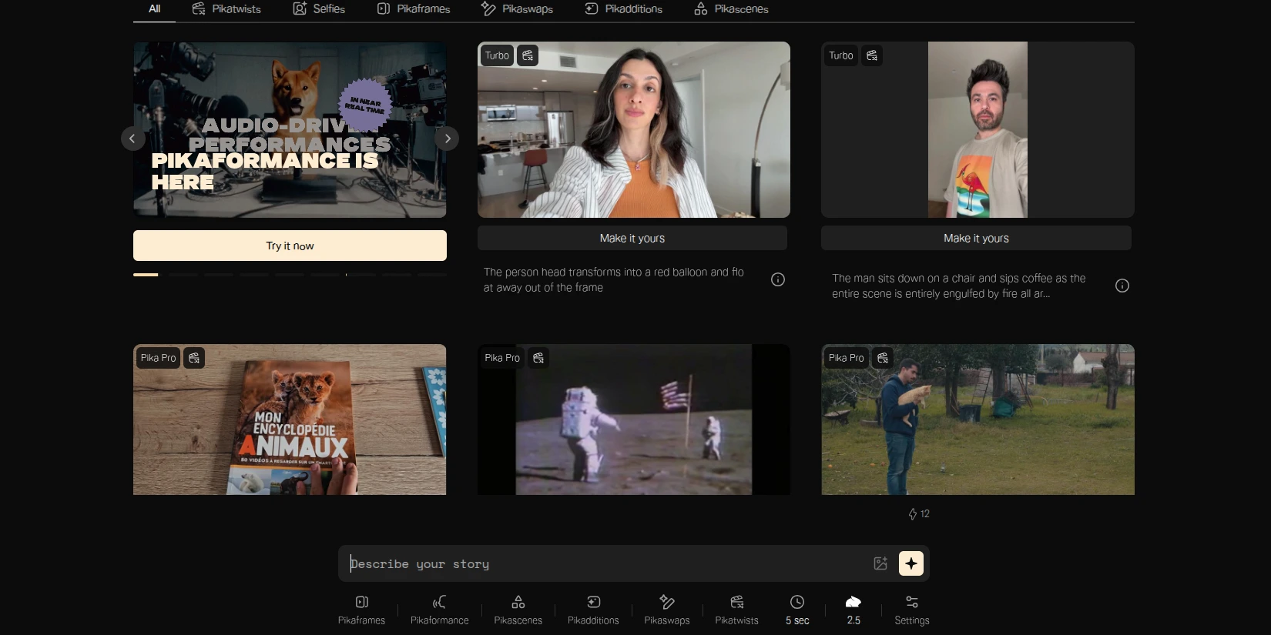Switch to the Pikatwists tab at top
1271x635 pixels.
pyautogui.click(x=226, y=9)
